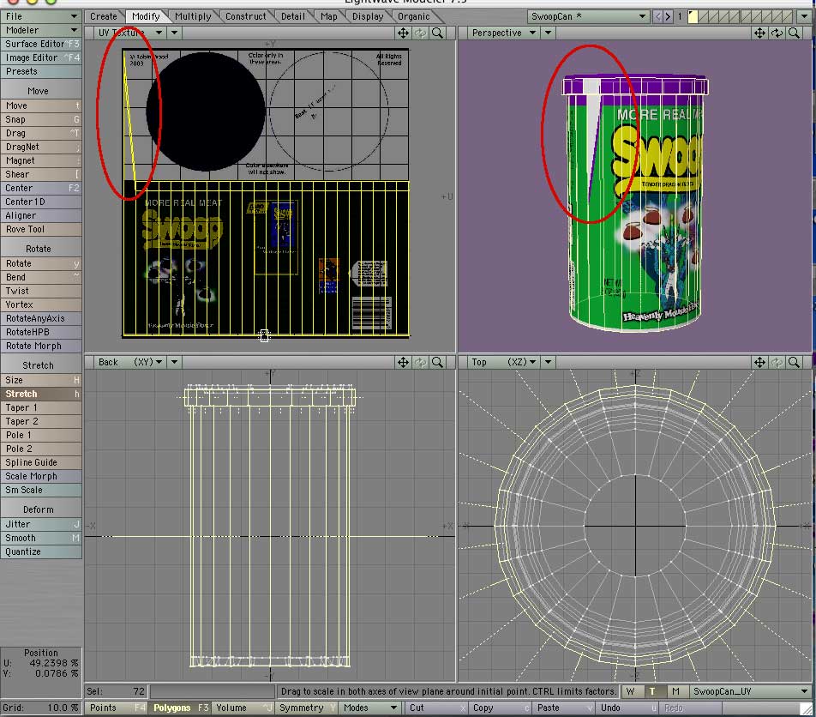Click the Sel count field showing 72
The width and height of the screenshot is (816, 717).
pyautogui.click(x=116, y=691)
